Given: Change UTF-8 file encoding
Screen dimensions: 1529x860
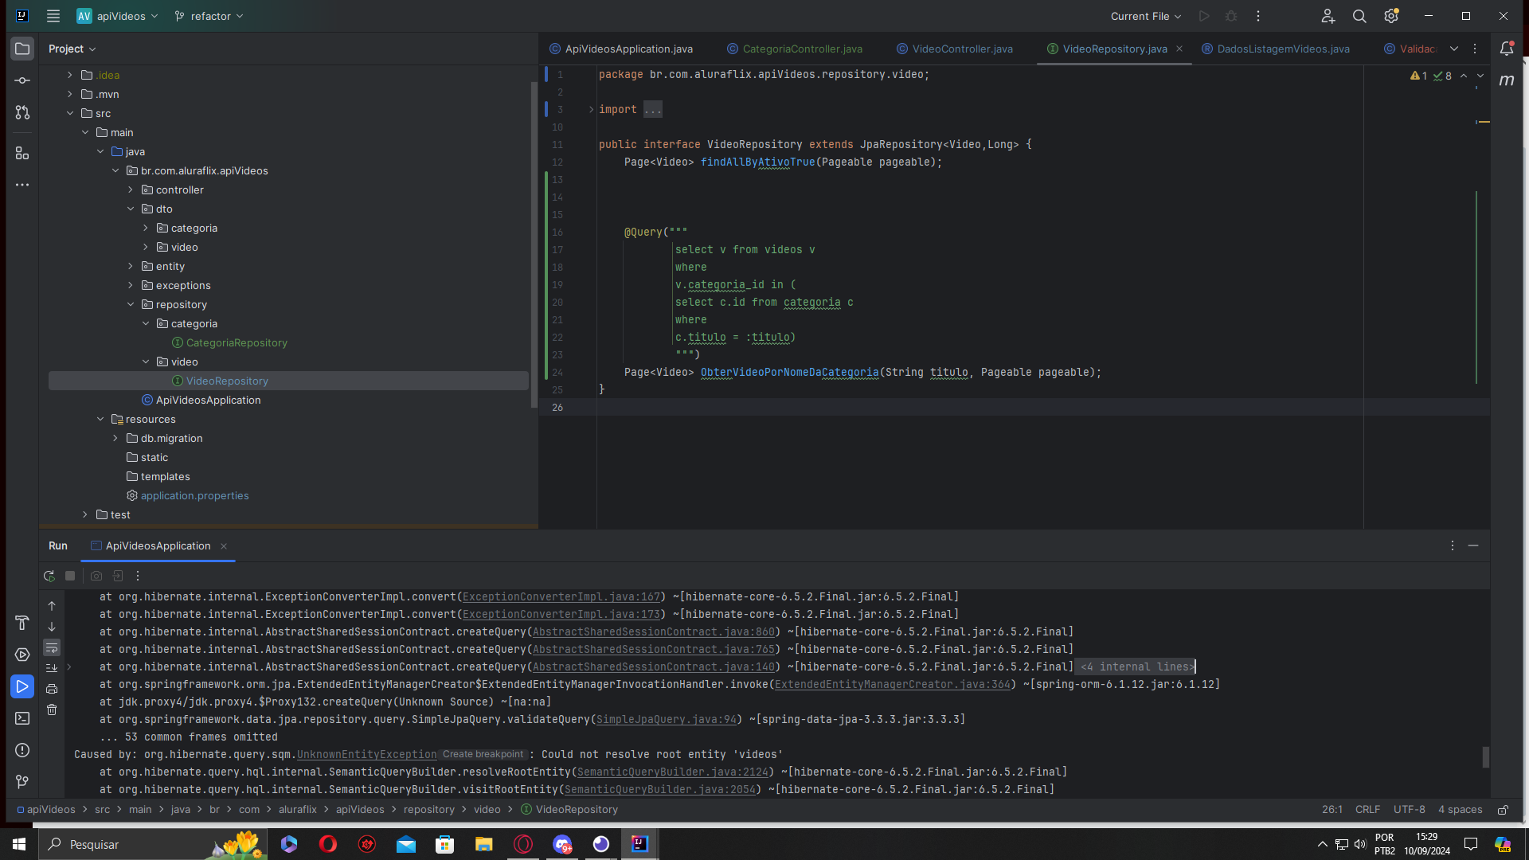Looking at the screenshot, I should [1409, 810].
